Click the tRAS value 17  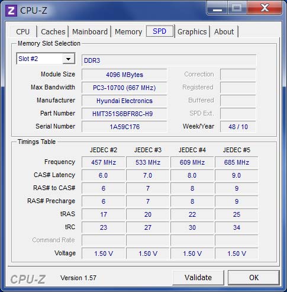[x=104, y=214]
